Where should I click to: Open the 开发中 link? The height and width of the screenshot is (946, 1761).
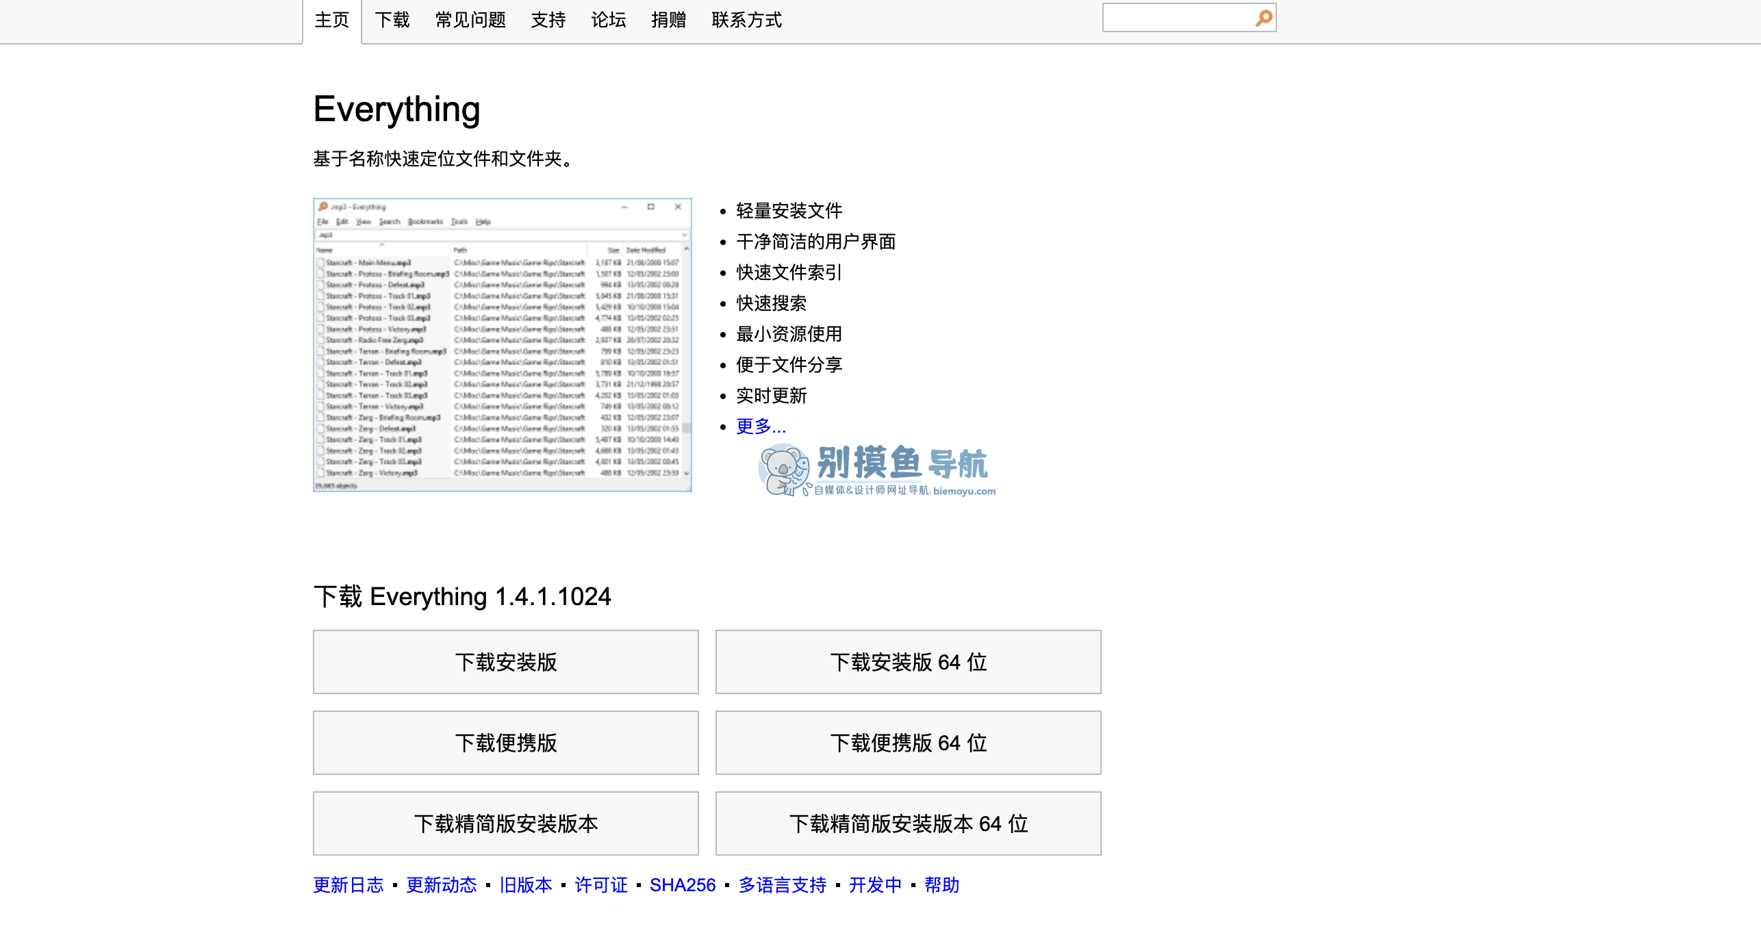click(x=876, y=885)
